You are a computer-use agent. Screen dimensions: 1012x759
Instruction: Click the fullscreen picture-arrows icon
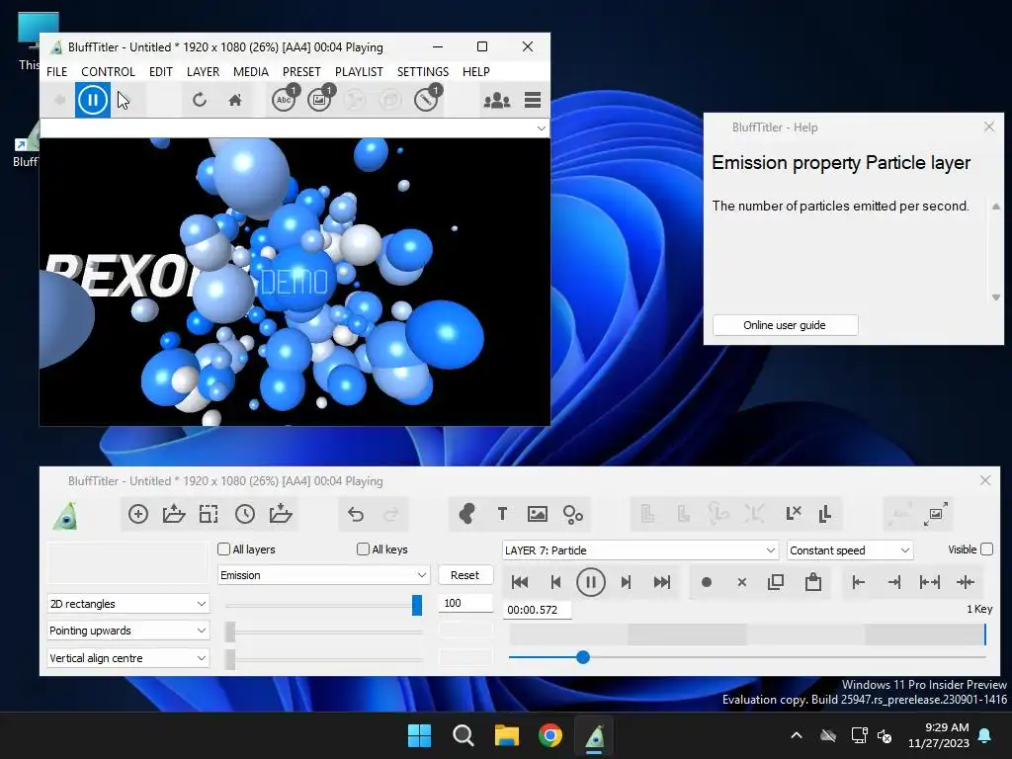[x=935, y=514]
